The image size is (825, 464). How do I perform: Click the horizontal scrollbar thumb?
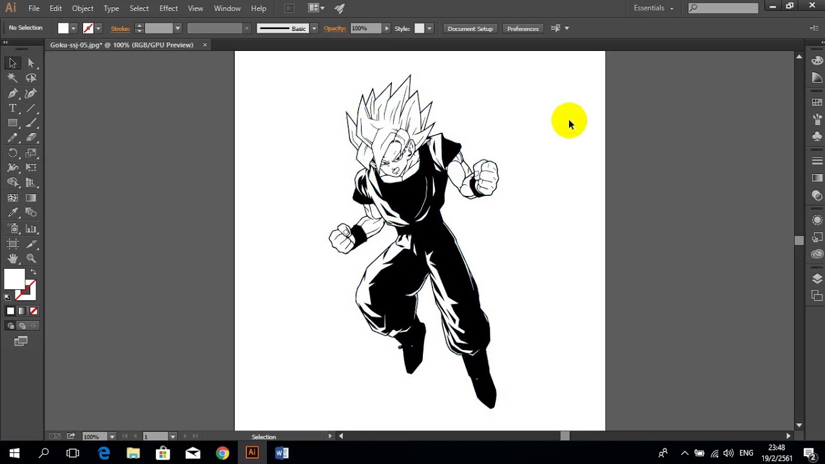click(x=565, y=436)
